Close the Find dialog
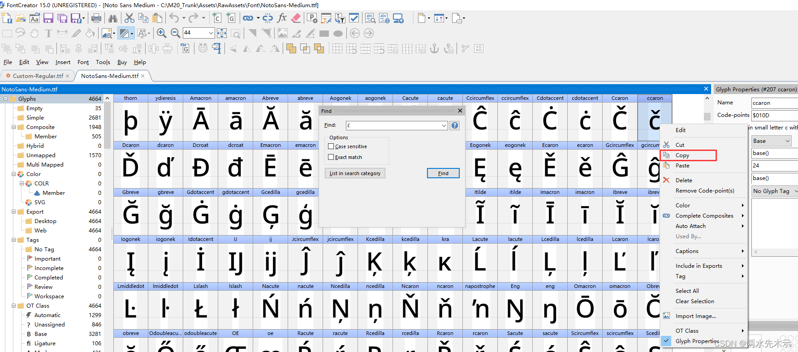 460,111
